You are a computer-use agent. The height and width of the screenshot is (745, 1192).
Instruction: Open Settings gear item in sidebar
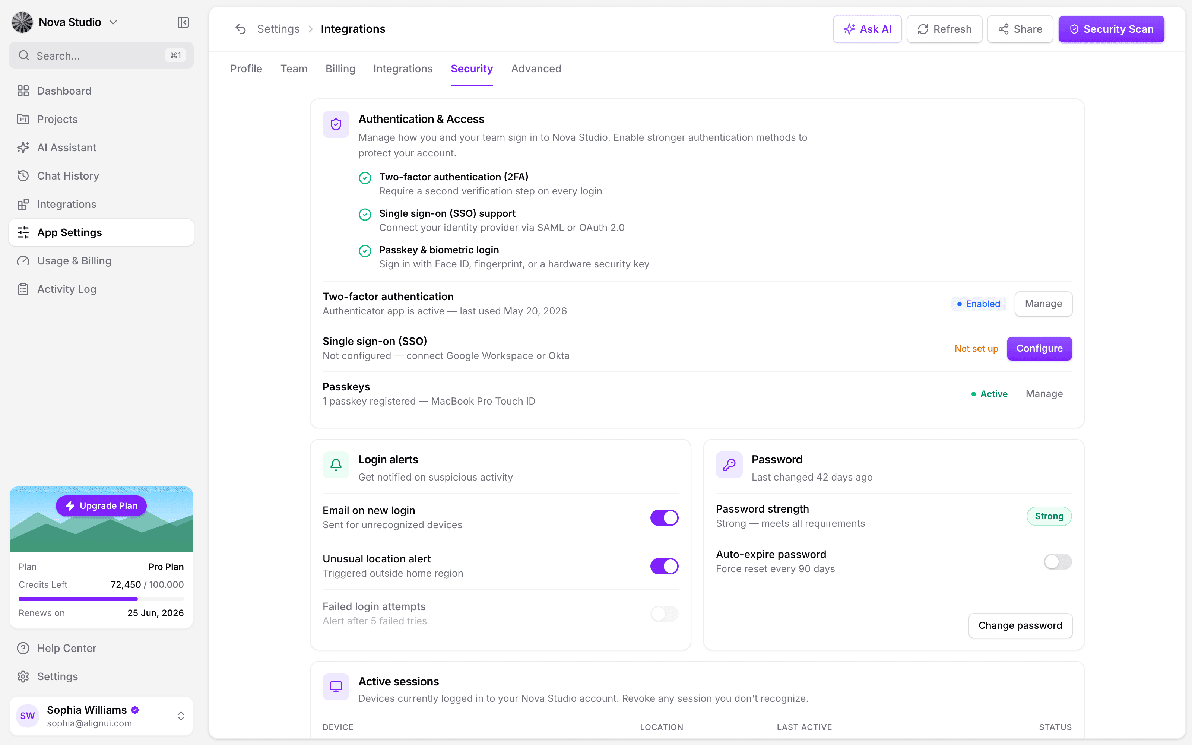[101, 676]
